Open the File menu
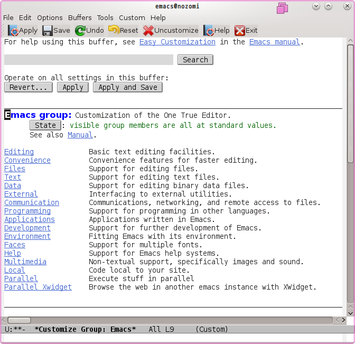Image resolution: width=355 pixels, height=344 pixels. click(8, 17)
